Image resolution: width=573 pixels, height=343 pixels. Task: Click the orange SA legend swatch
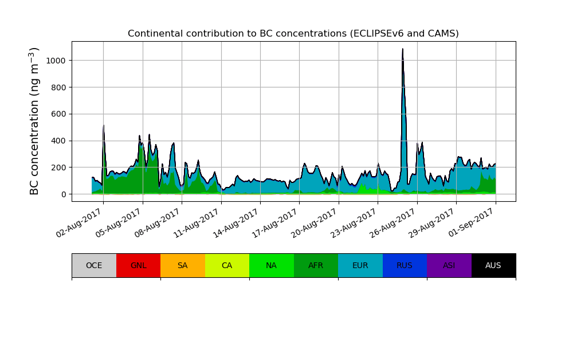[182, 265]
